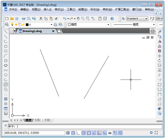Select the Line tool in draw toolbar
165x138 pixels.
click(x=6, y=32)
